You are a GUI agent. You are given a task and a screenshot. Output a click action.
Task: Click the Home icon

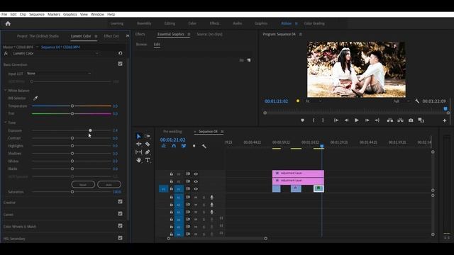click(x=8, y=23)
